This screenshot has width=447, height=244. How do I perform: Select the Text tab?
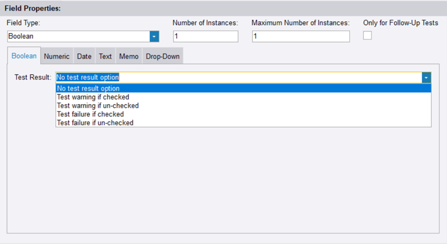click(105, 56)
